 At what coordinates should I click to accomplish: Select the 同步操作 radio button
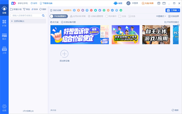tap(107, 16)
